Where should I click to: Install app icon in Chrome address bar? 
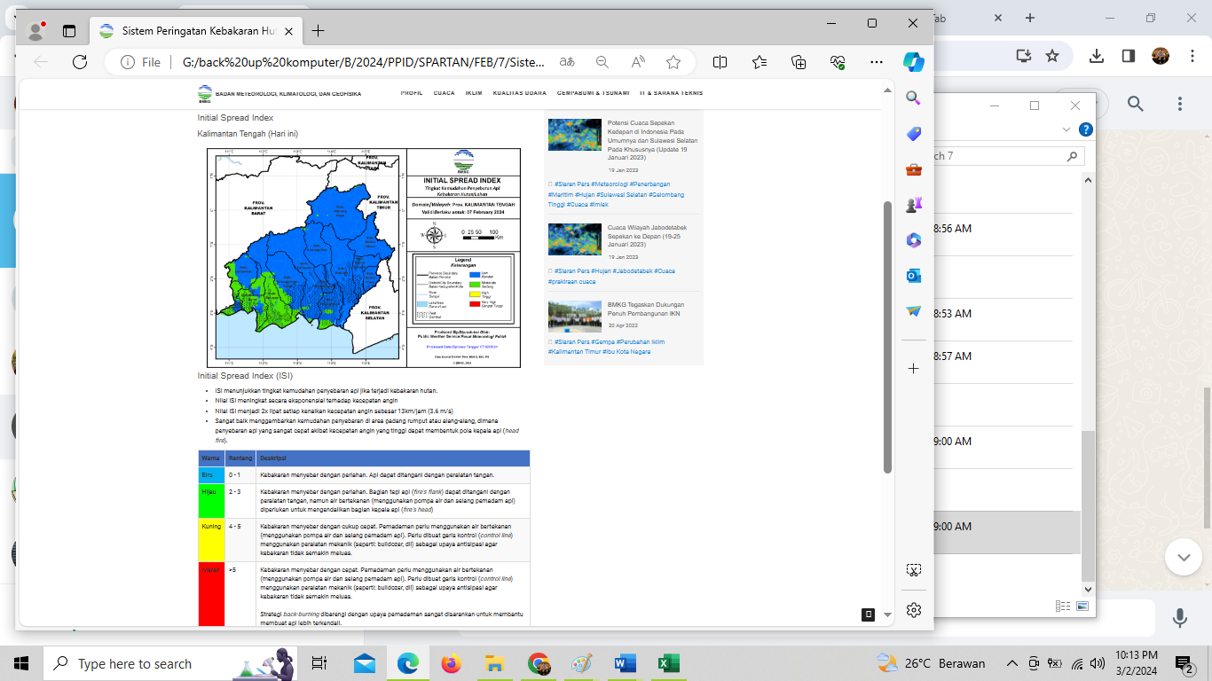pyautogui.click(x=1024, y=55)
